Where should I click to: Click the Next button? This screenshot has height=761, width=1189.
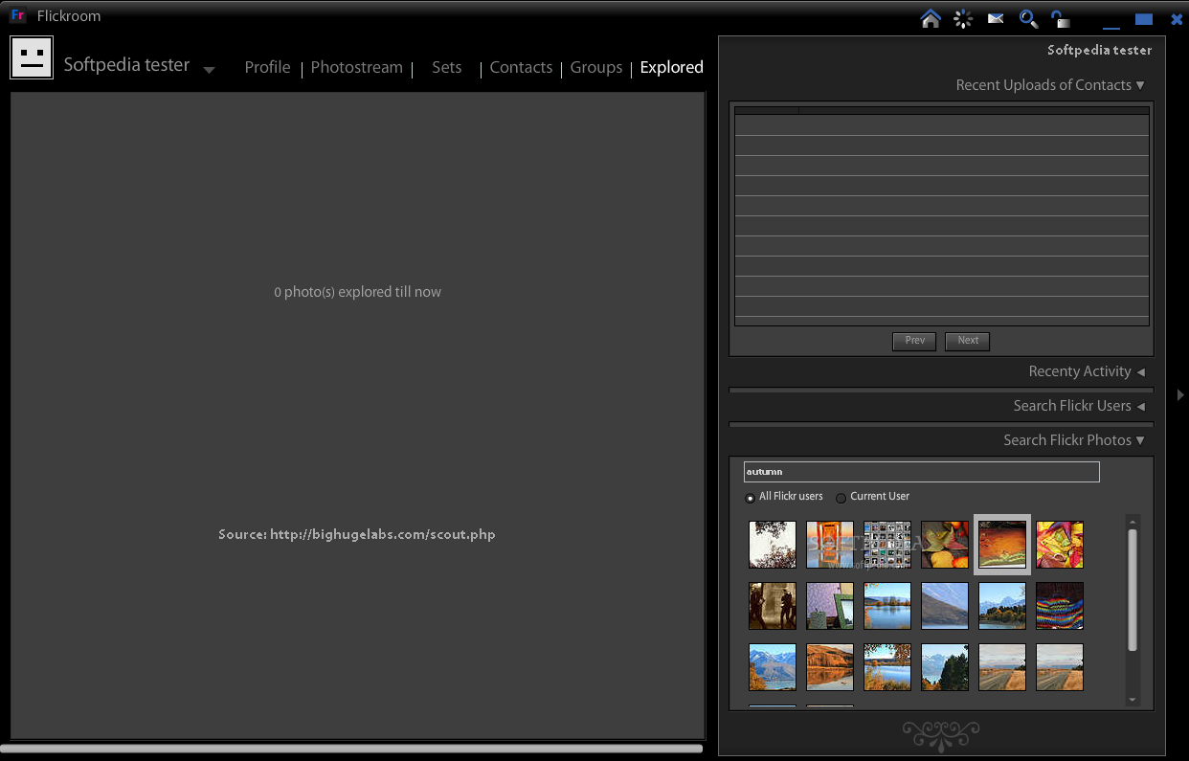968,341
